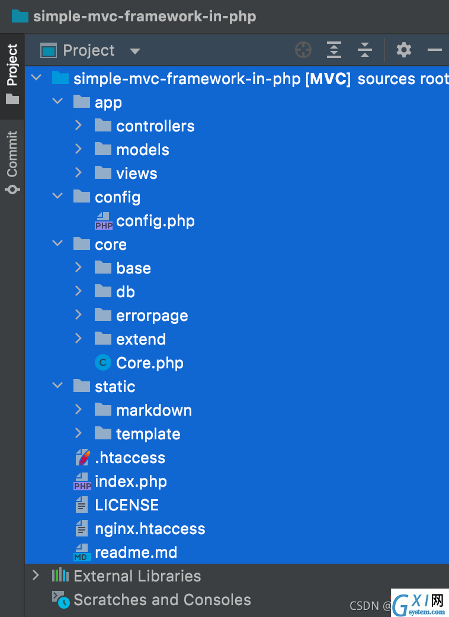This screenshot has width=449, height=617.
Task: Click the readme.md Markdown file icon
Action: point(82,552)
